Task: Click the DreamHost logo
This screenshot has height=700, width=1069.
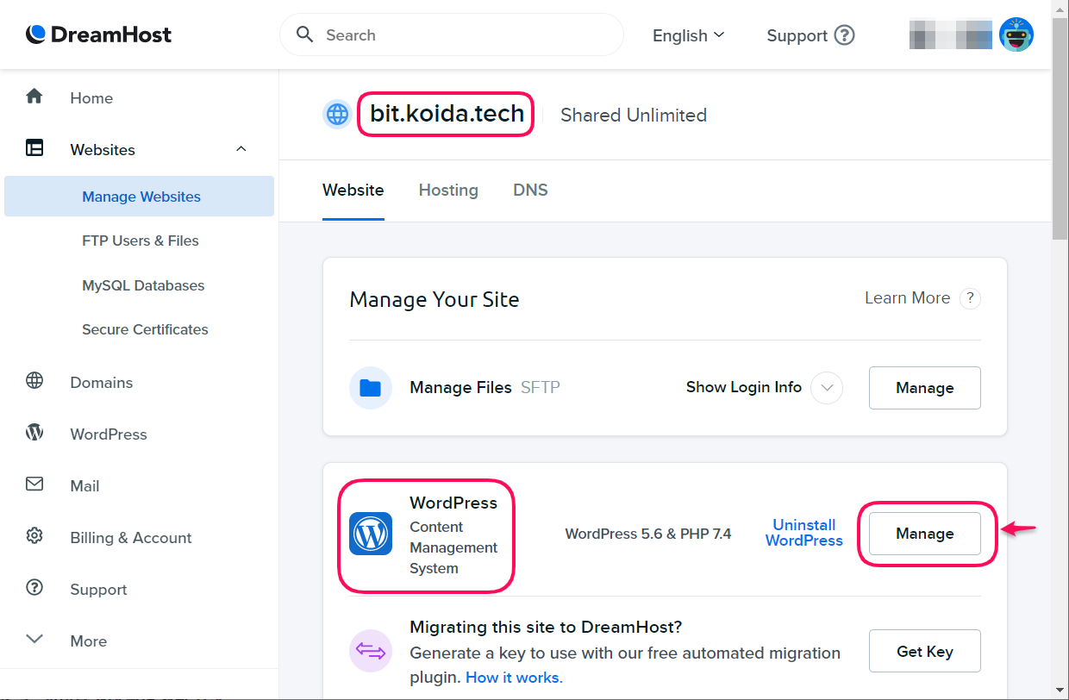Action: point(98,34)
